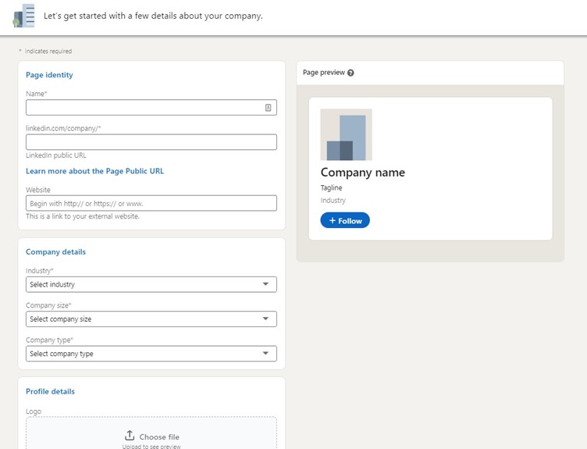The image size is (587, 449).
Task: Click the 'Indicates required' note
Action: [48, 52]
